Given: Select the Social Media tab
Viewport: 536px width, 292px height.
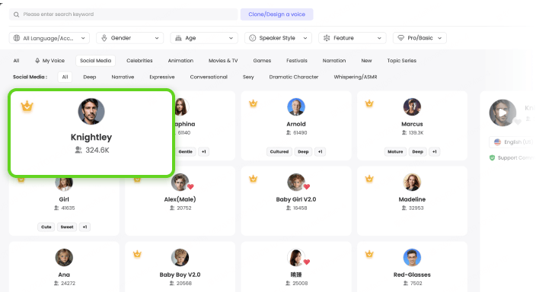Looking at the screenshot, I should pyautogui.click(x=95, y=60).
